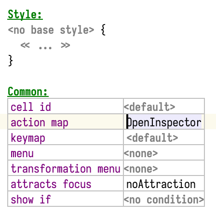This screenshot has width=216, height=216.
Task: Set the transformation menu <none> value
Action: (x=141, y=169)
